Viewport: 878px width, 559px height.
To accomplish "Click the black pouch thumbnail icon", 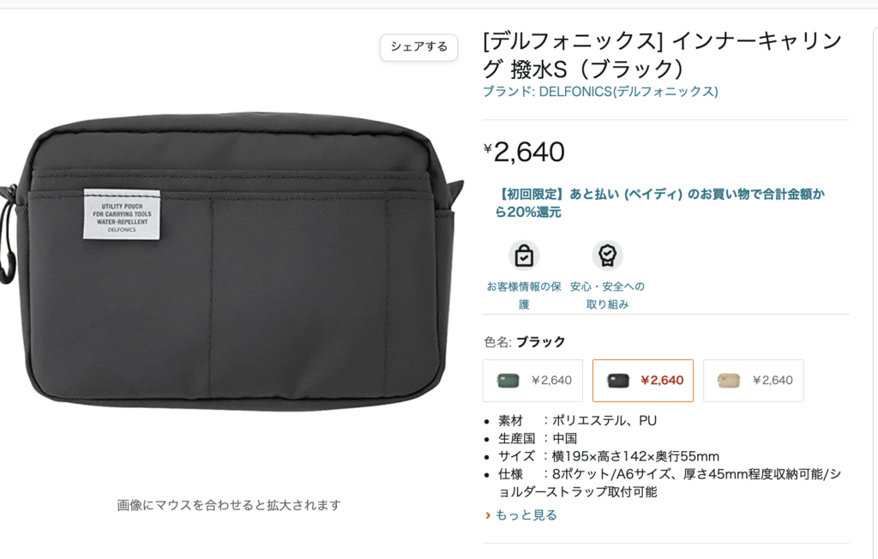I will coord(618,381).
